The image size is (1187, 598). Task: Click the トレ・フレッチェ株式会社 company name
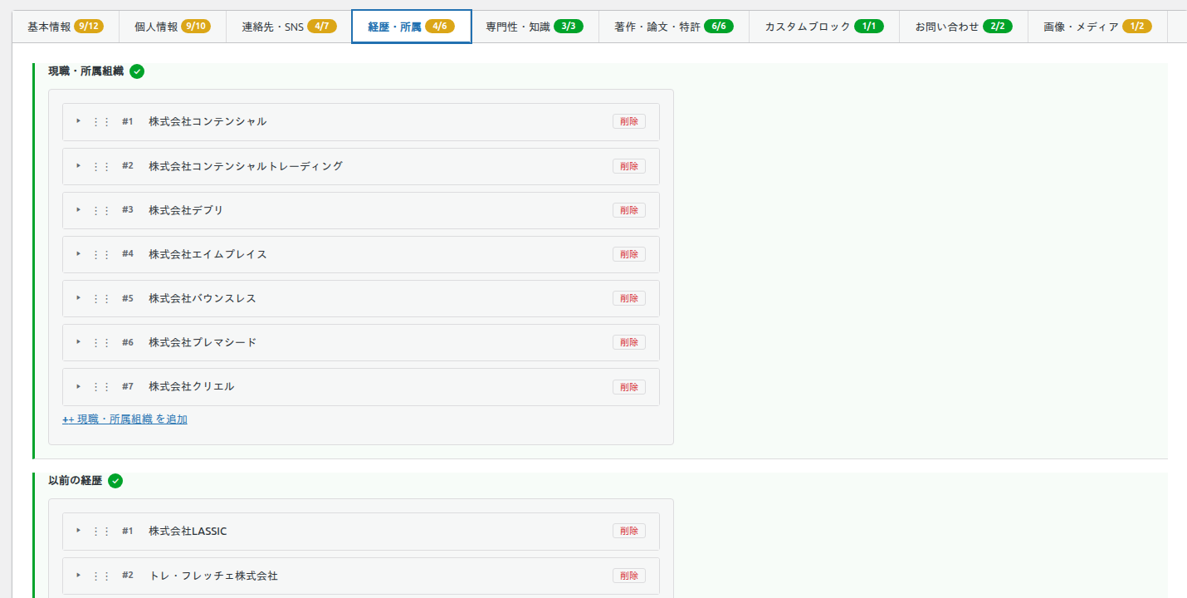(213, 576)
